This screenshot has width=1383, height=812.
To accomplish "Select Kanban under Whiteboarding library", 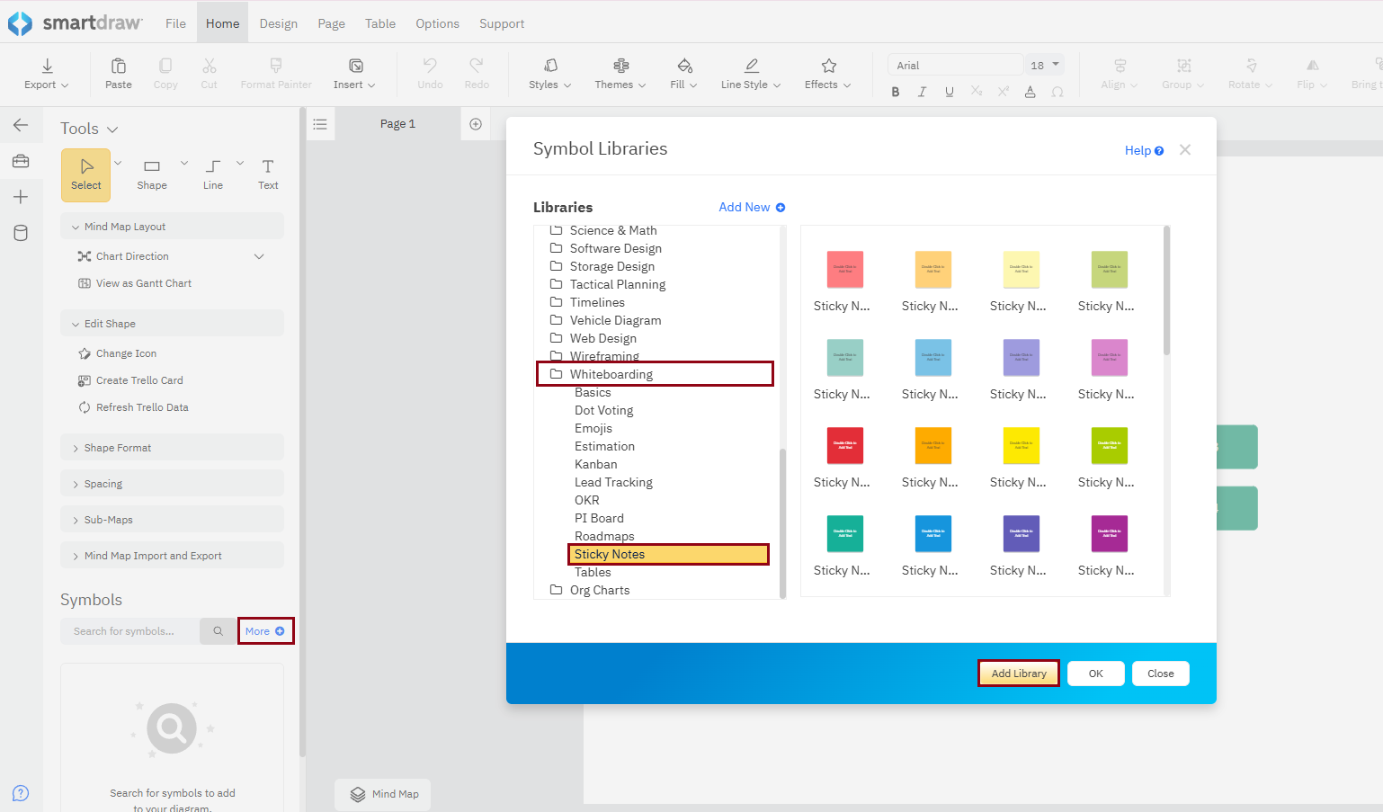I will 595,464.
